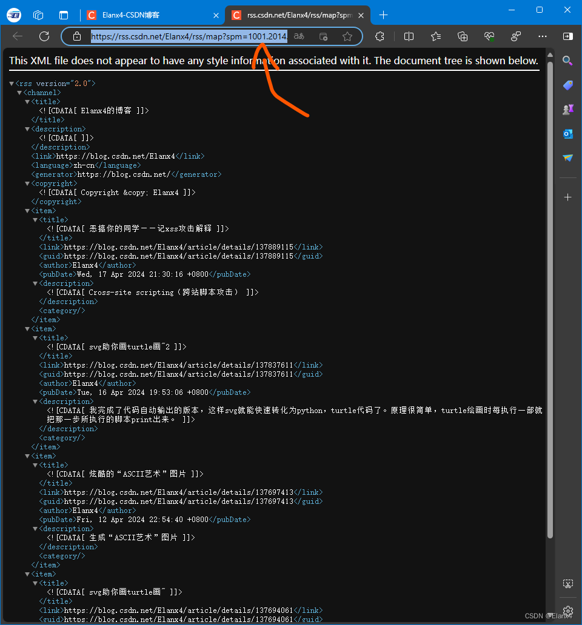Open sidebar settings gear
The height and width of the screenshot is (625, 582).
click(x=568, y=611)
